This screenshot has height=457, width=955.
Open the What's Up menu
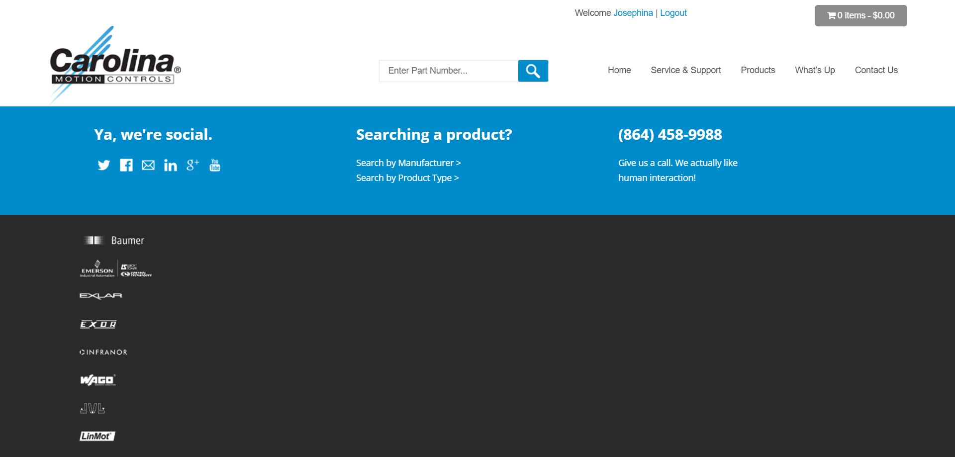[815, 70]
